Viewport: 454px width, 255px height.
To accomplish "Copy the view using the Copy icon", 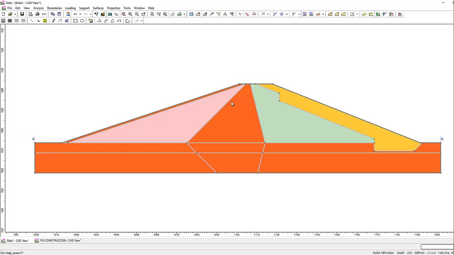I will tap(52, 14).
